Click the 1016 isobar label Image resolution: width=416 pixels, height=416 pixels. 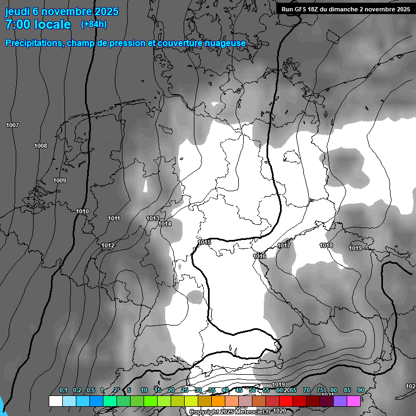click(x=259, y=256)
